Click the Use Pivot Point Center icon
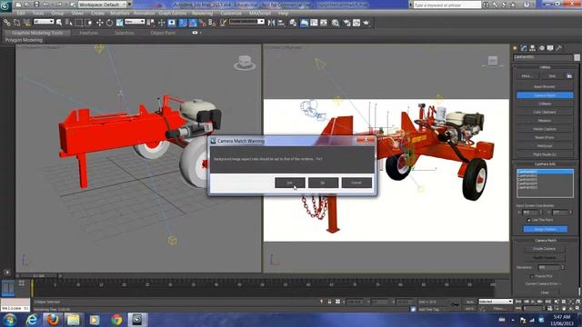This screenshot has width=582, height=327. click(x=151, y=23)
